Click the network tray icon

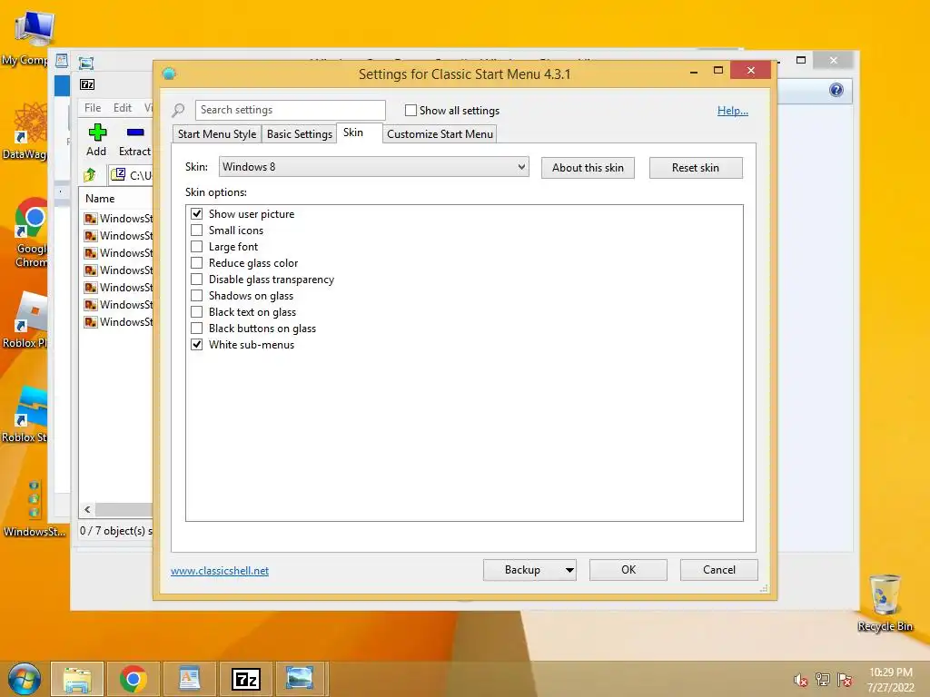(823, 680)
